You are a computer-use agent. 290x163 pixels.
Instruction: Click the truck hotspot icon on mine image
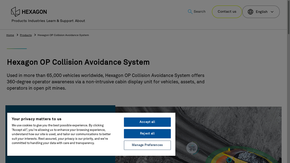(192, 148)
